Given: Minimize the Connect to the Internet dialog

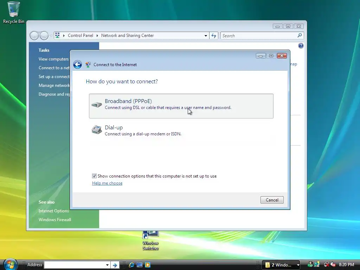Looking at the screenshot, I should [x=261, y=56].
